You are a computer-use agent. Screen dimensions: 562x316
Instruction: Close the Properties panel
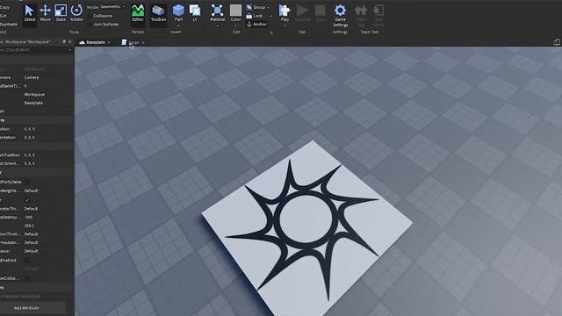(x=70, y=42)
